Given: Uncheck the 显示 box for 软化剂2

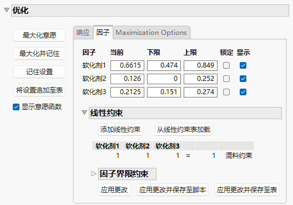Looking at the screenshot, I should [x=243, y=79].
